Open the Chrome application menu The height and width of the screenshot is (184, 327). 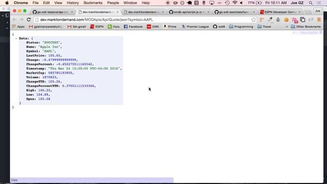pos(21,3)
